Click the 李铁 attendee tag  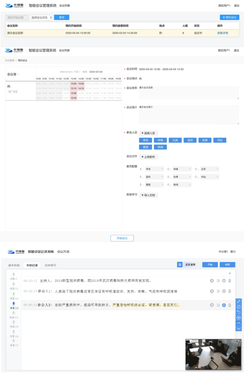(x=145, y=140)
